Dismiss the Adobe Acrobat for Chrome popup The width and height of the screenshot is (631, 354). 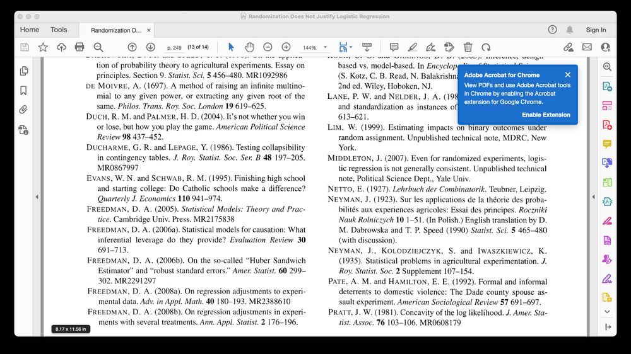pos(568,75)
